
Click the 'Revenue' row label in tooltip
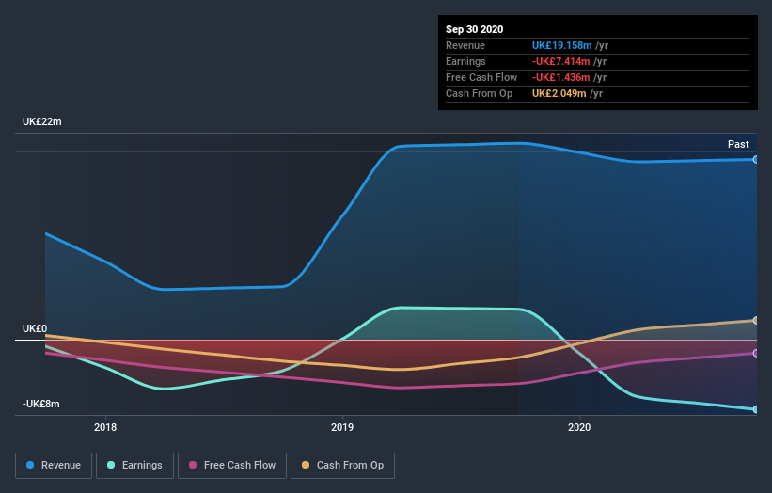(x=465, y=45)
